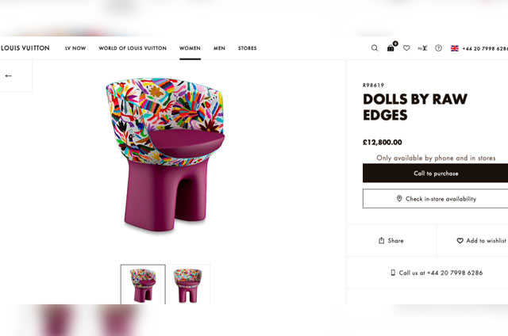Screen dimensions: 508x336
Task: Click the Louis Vuitton logo
Action: (25, 48)
